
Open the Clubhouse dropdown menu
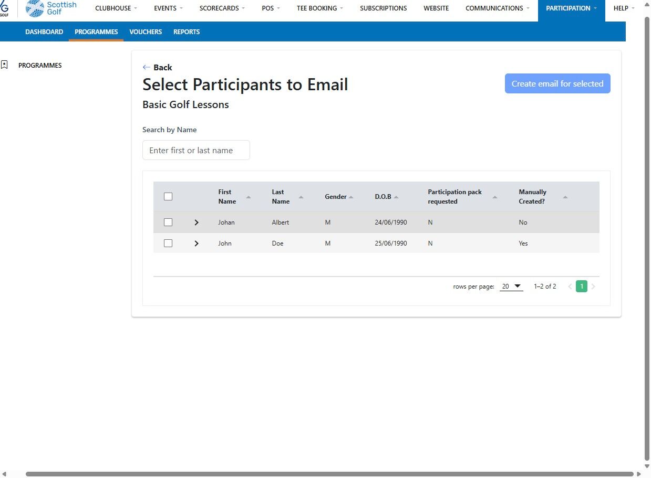pyautogui.click(x=116, y=8)
